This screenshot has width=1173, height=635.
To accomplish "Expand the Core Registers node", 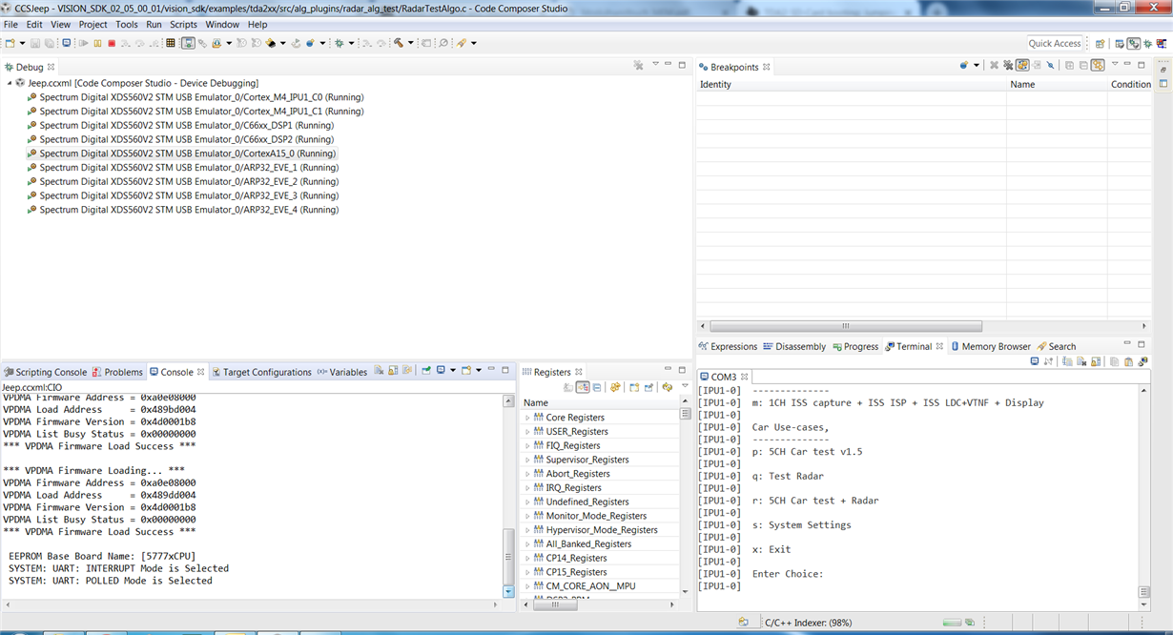I will tap(527, 418).
